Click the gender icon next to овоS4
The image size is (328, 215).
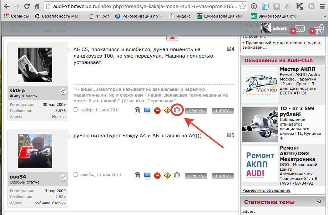pyautogui.click(x=63, y=178)
